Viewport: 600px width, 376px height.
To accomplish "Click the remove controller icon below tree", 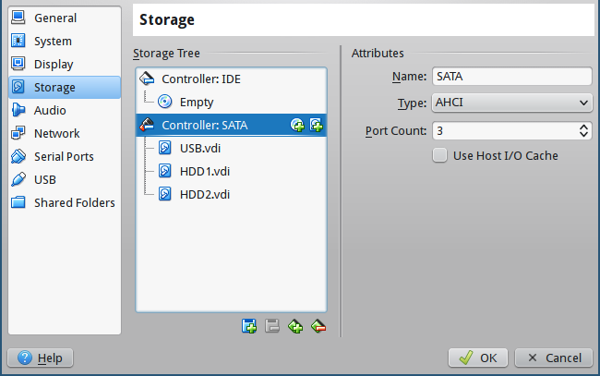I will [x=318, y=326].
